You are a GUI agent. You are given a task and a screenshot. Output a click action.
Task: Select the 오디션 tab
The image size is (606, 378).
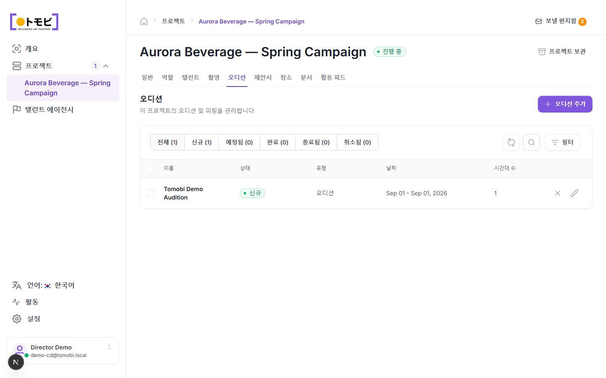(237, 78)
